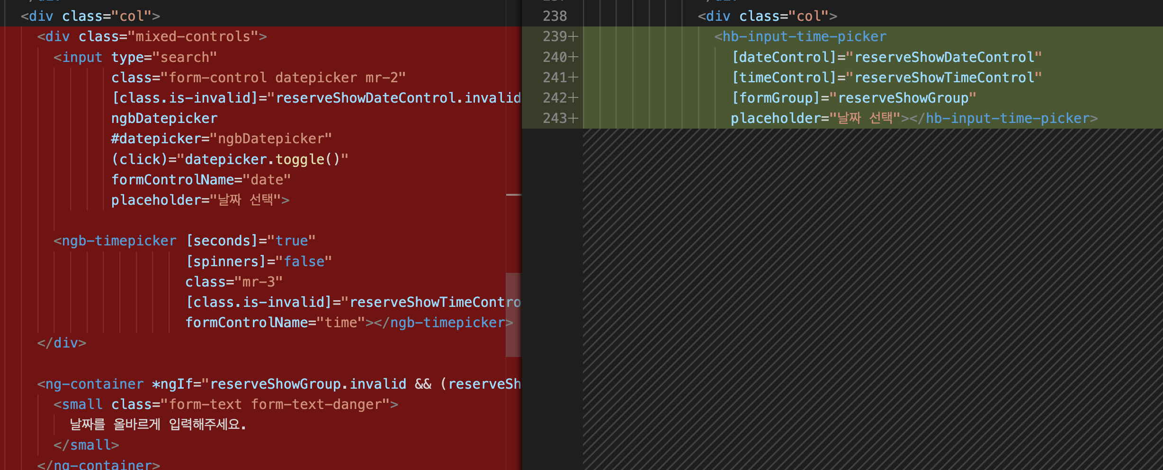Click the [timeControl] attribute on added line
Viewport: 1163px width, 470px height.
[886, 78]
